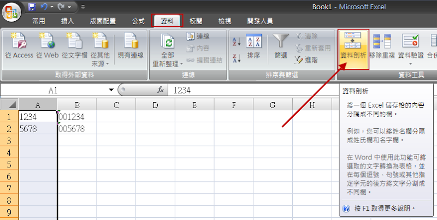Select cell B2 containing 005678
This screenshot has width=437, height=220.
click(77, 129)
